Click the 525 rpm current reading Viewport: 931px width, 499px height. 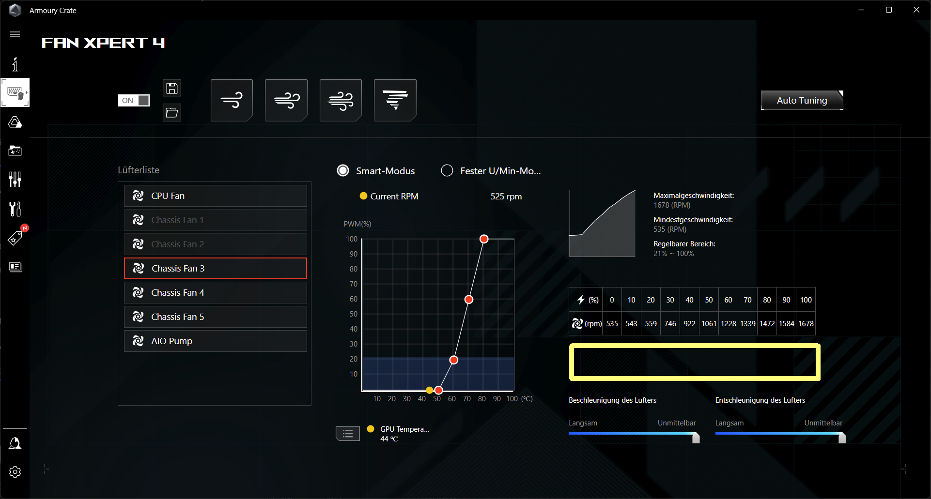tap(506, 197)
